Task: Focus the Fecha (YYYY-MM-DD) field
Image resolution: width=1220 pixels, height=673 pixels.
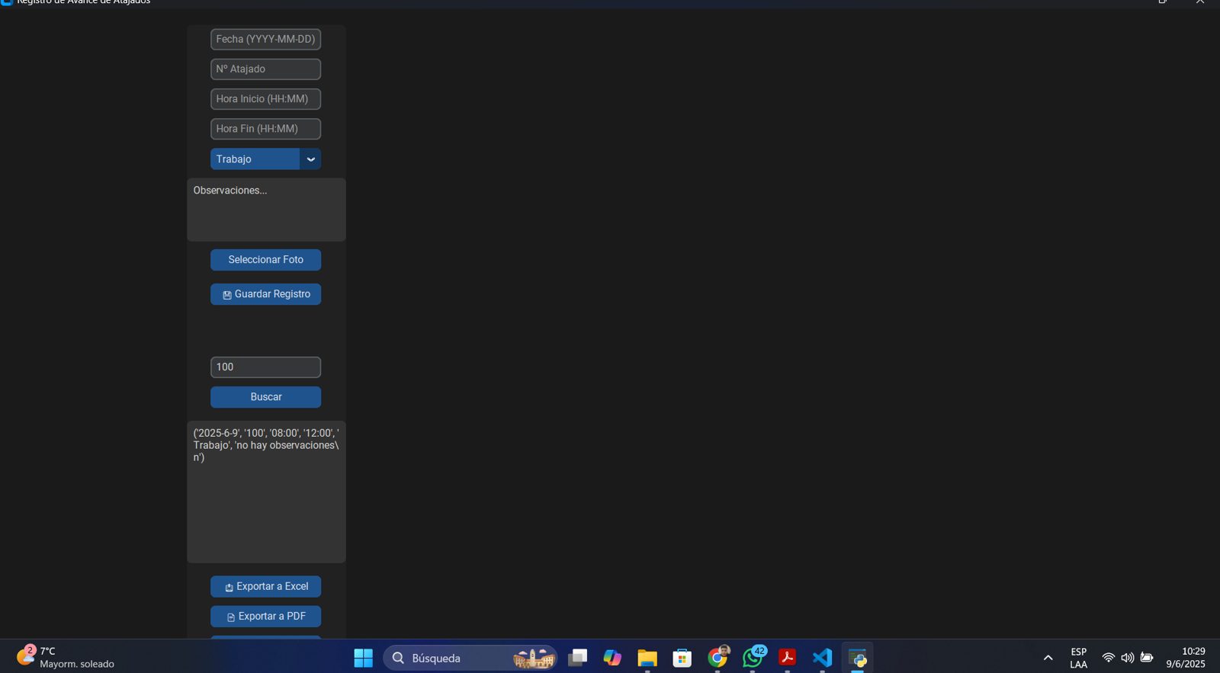Action: pos(265,40)
